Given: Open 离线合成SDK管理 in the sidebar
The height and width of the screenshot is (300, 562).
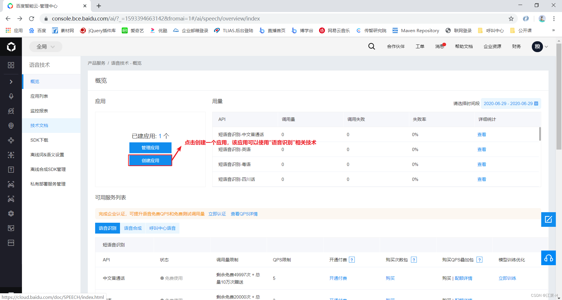Looking at the screenshot, I should coord(52,169).
